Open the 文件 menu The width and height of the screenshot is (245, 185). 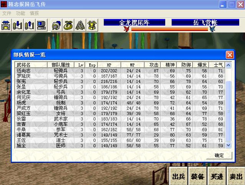pos(7,13)
